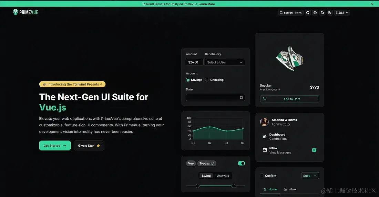
Task: Select the Checking radio button
Action: (x=207, y=80)
